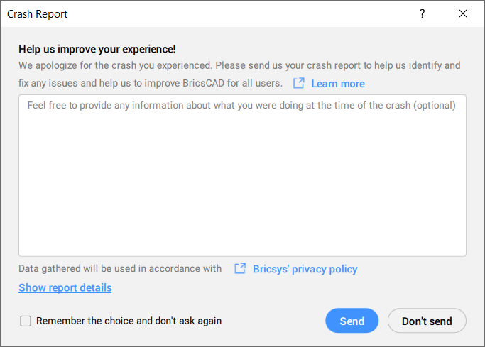
Task: Click the Crash Report title bar text
Action: click(38, 13)
